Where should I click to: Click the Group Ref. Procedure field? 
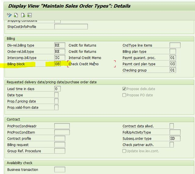coord(60,151)
